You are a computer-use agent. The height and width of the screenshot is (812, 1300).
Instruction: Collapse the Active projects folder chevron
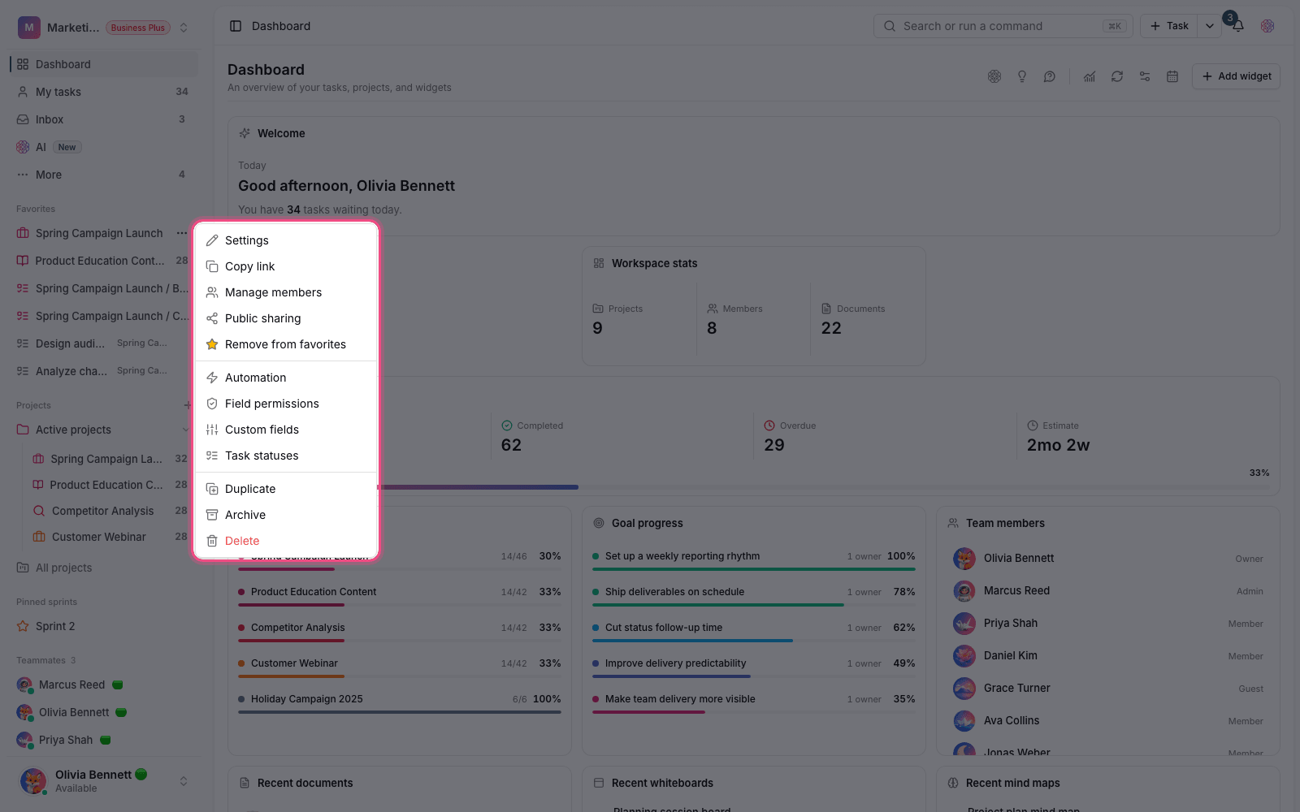(x=185, y=430)
